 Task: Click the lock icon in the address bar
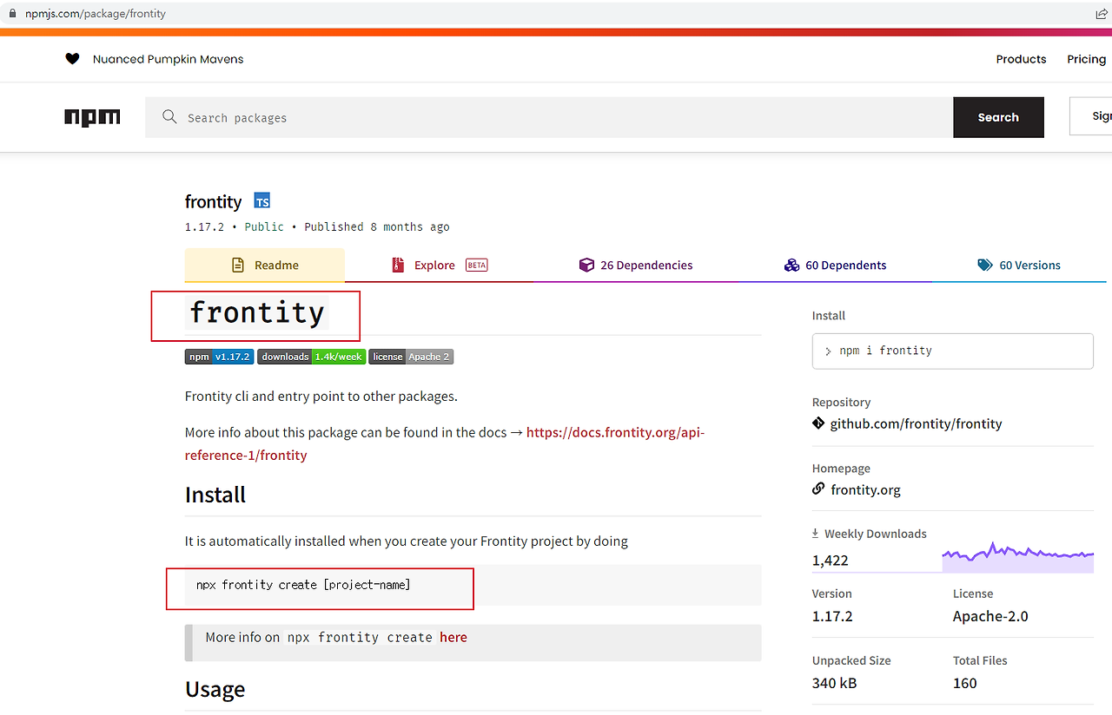(x=12, y=14)
